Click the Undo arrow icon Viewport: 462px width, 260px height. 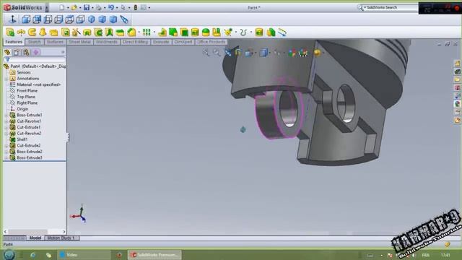[x=111, y=7]
